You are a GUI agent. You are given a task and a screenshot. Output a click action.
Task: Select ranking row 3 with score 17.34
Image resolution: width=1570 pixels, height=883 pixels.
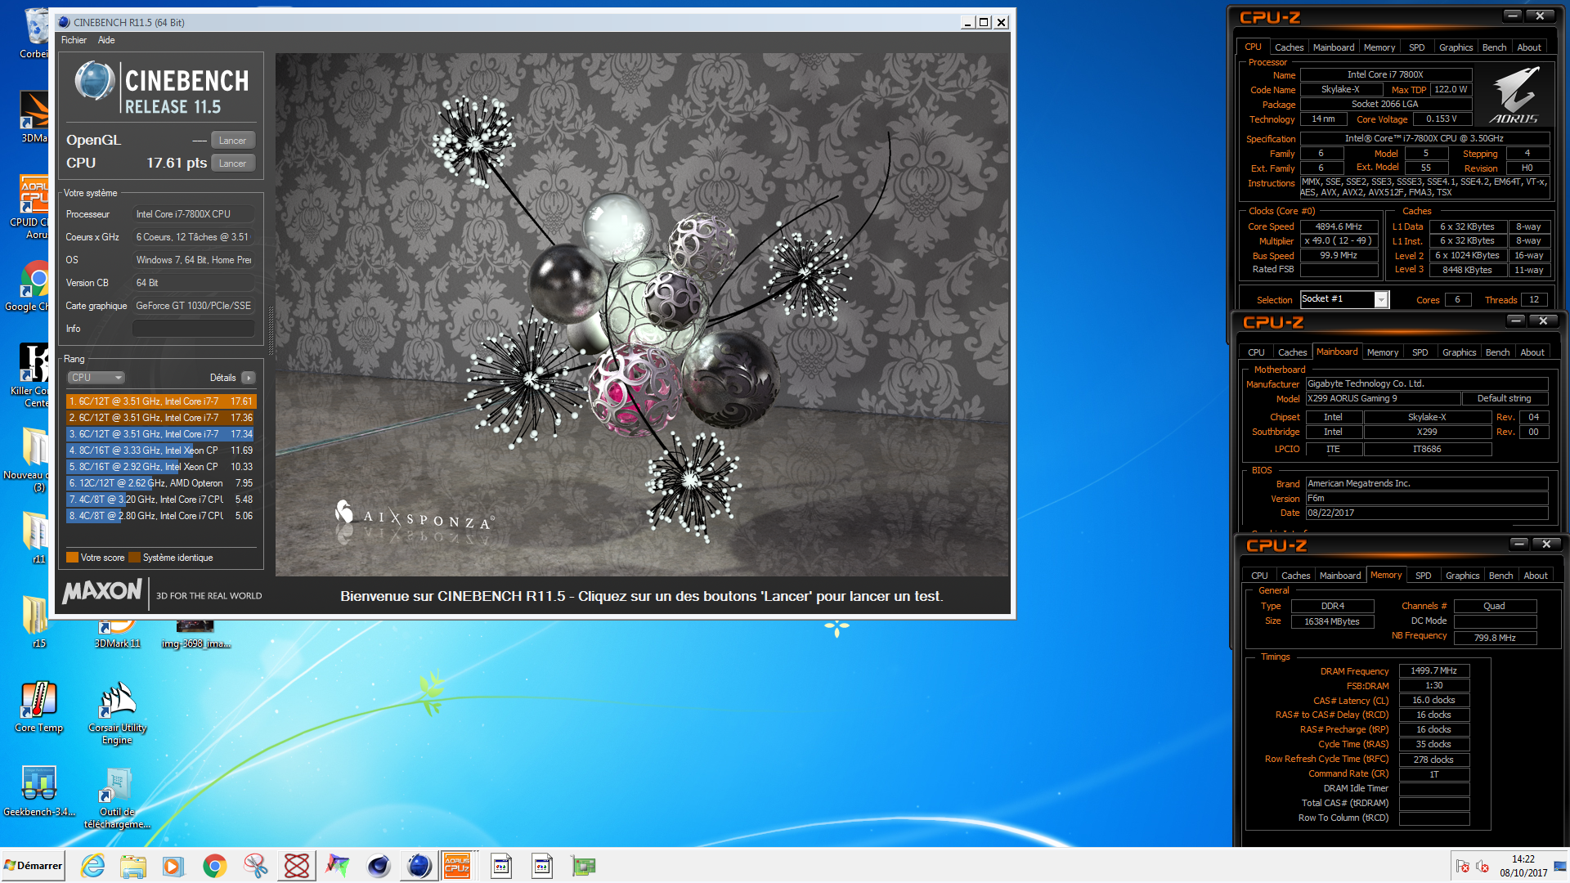(x=161, y=434)
